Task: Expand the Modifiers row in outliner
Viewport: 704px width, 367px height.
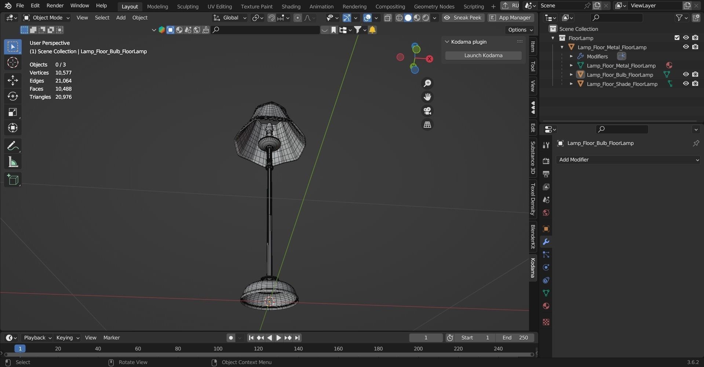Action: (571, 57)
